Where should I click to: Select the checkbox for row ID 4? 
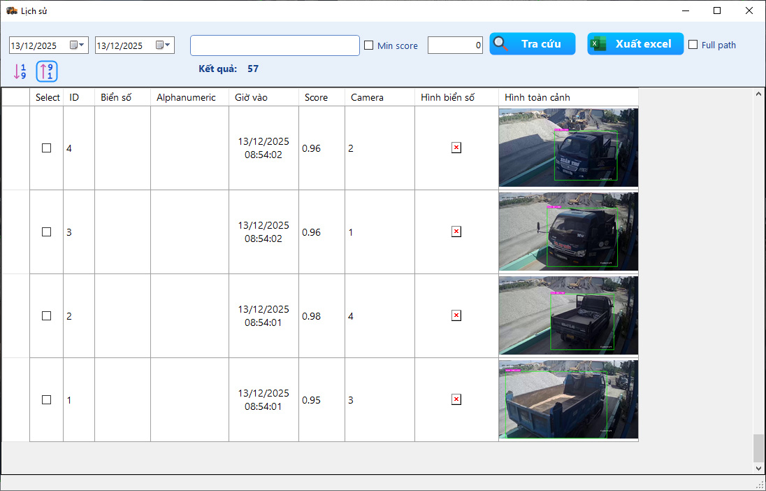pos(46,148)
